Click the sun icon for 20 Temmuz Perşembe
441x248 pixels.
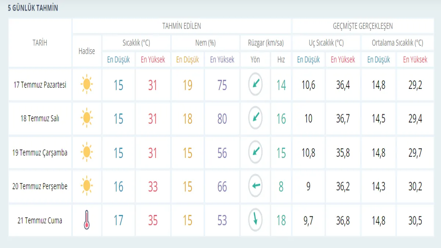pyautogui.click(x=86, y=186)
